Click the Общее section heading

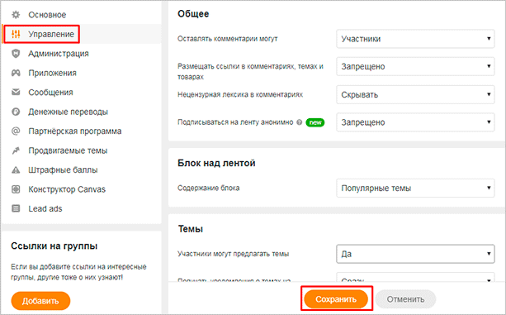193,14
